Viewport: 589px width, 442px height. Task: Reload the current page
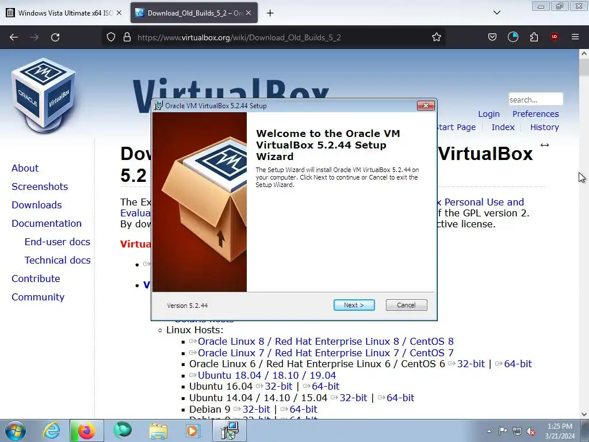pyautogui.click(x=55, y=37)
